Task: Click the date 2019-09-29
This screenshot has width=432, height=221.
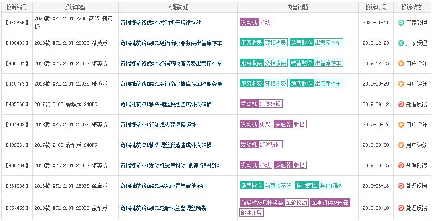Action: click(376, 84)
